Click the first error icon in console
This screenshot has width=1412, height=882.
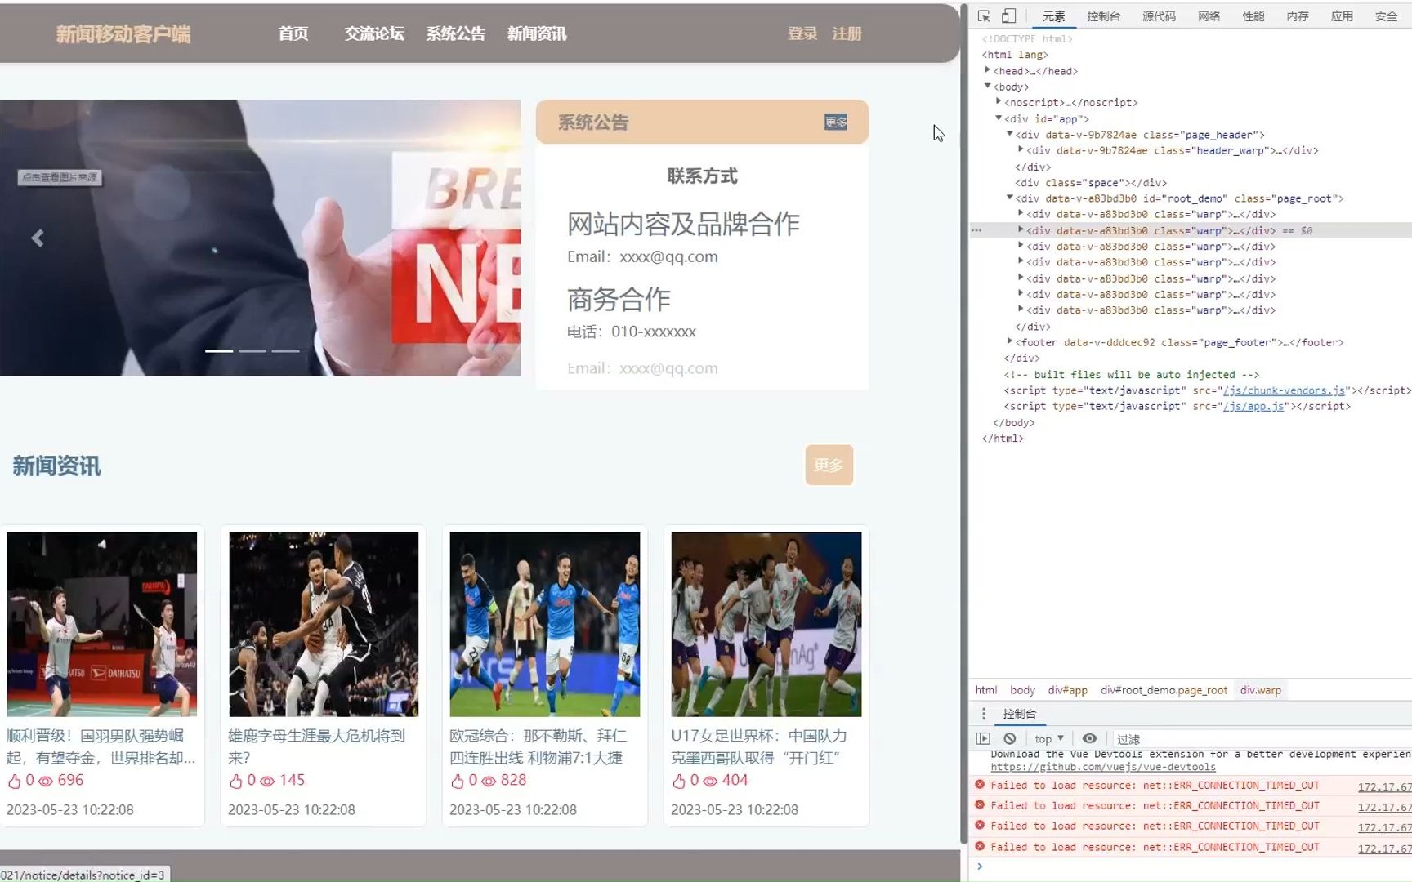click(x=980, y=785)
